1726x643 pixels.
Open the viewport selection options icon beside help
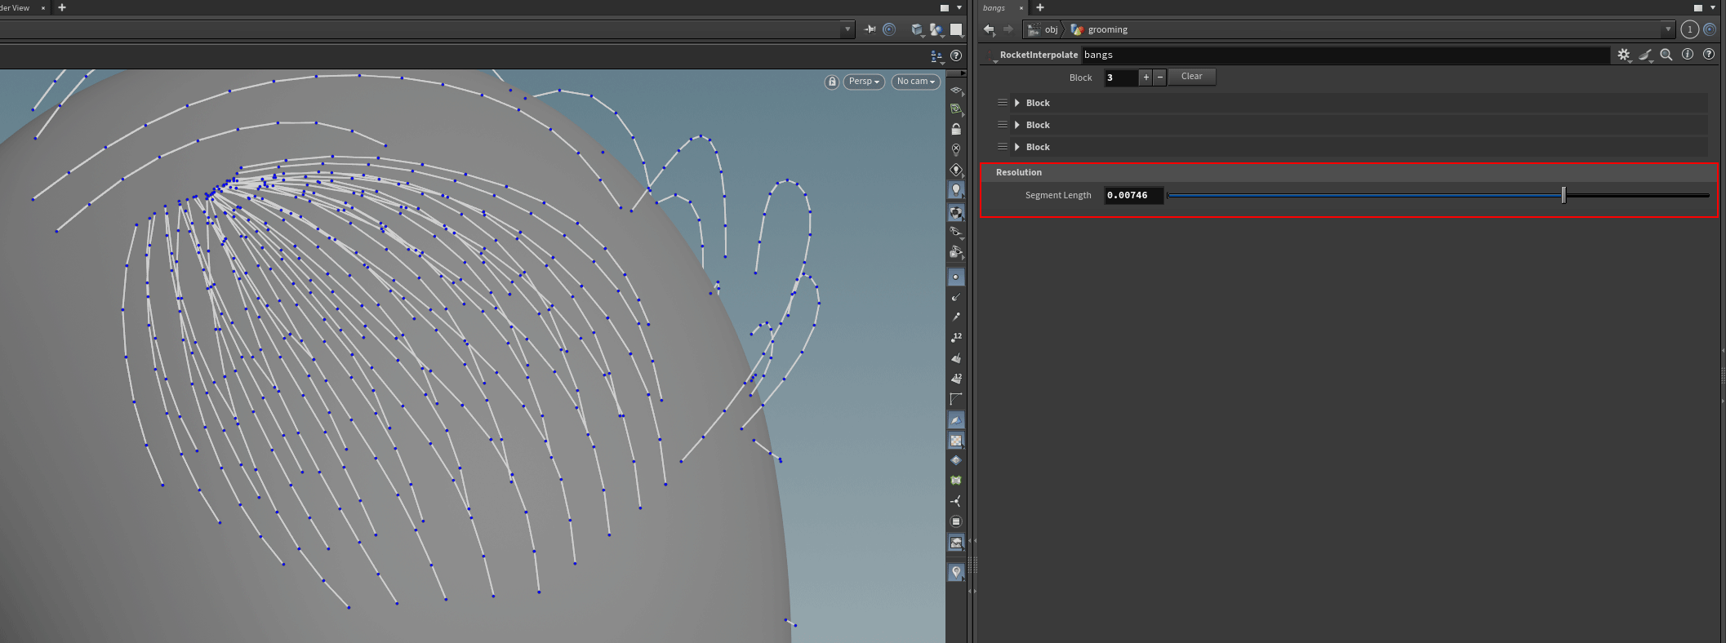click(x=936, y=56)
